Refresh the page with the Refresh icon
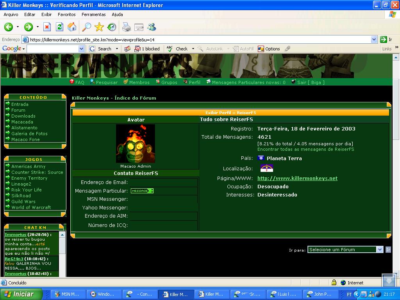Screen dimensions: 400x300 coord(59,27)
